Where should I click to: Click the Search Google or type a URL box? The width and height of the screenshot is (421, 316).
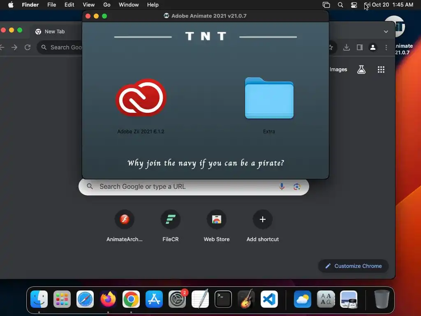194,186
